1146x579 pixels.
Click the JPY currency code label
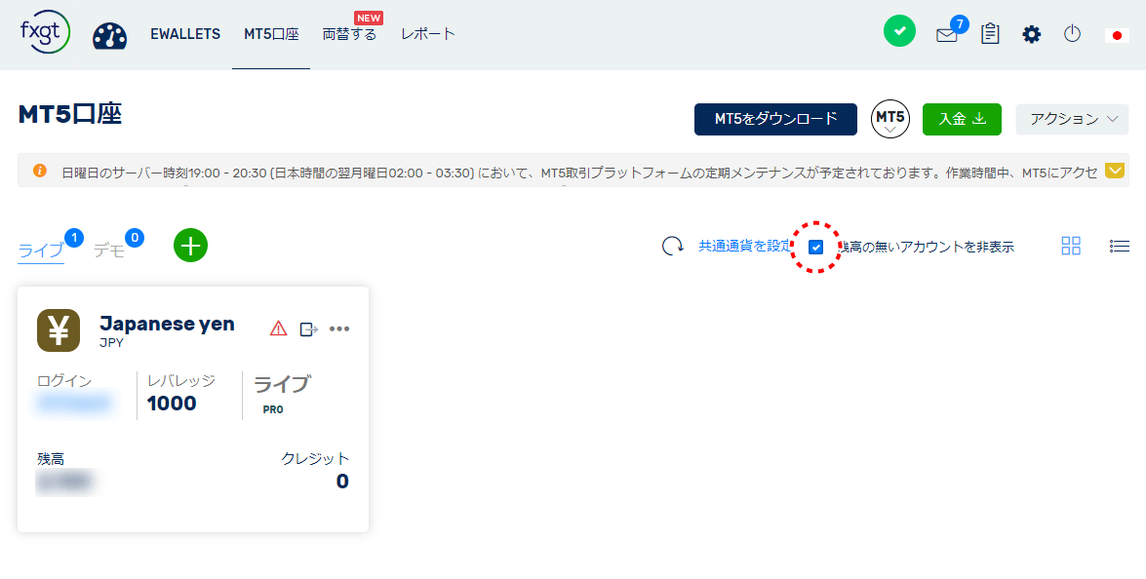[x=111, y=343]
